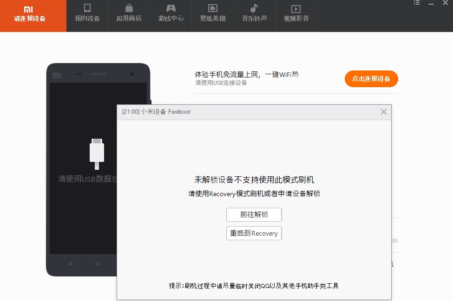The height and width of the screenshot is (301, 453).
Task: Click the white USB plug icon on phone
Action: (97, 153)
